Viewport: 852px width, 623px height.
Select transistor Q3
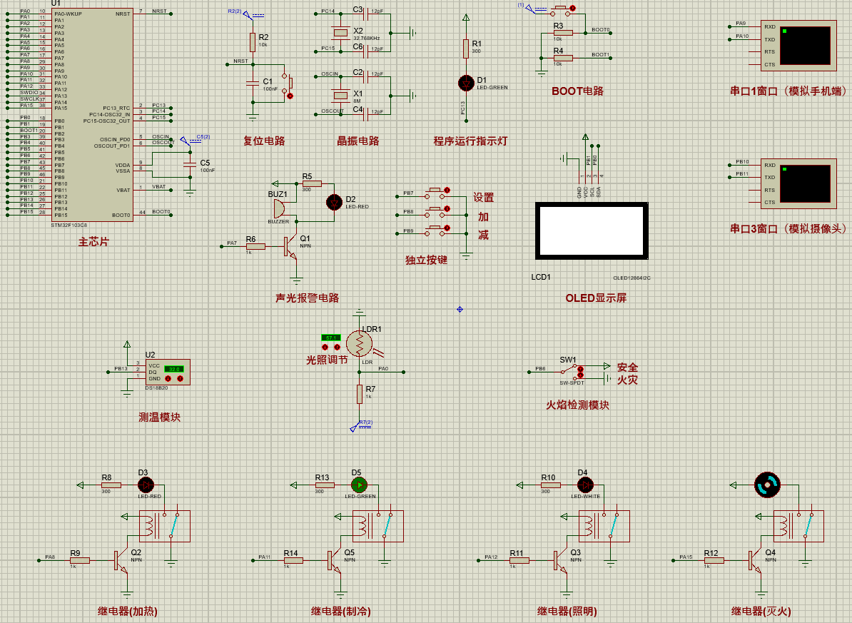click(559, 560)
